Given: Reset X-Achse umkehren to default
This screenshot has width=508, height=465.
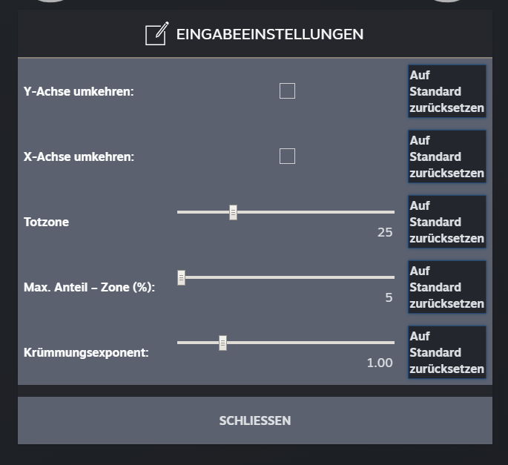Looking at the screenshot, I should (446, 156).
